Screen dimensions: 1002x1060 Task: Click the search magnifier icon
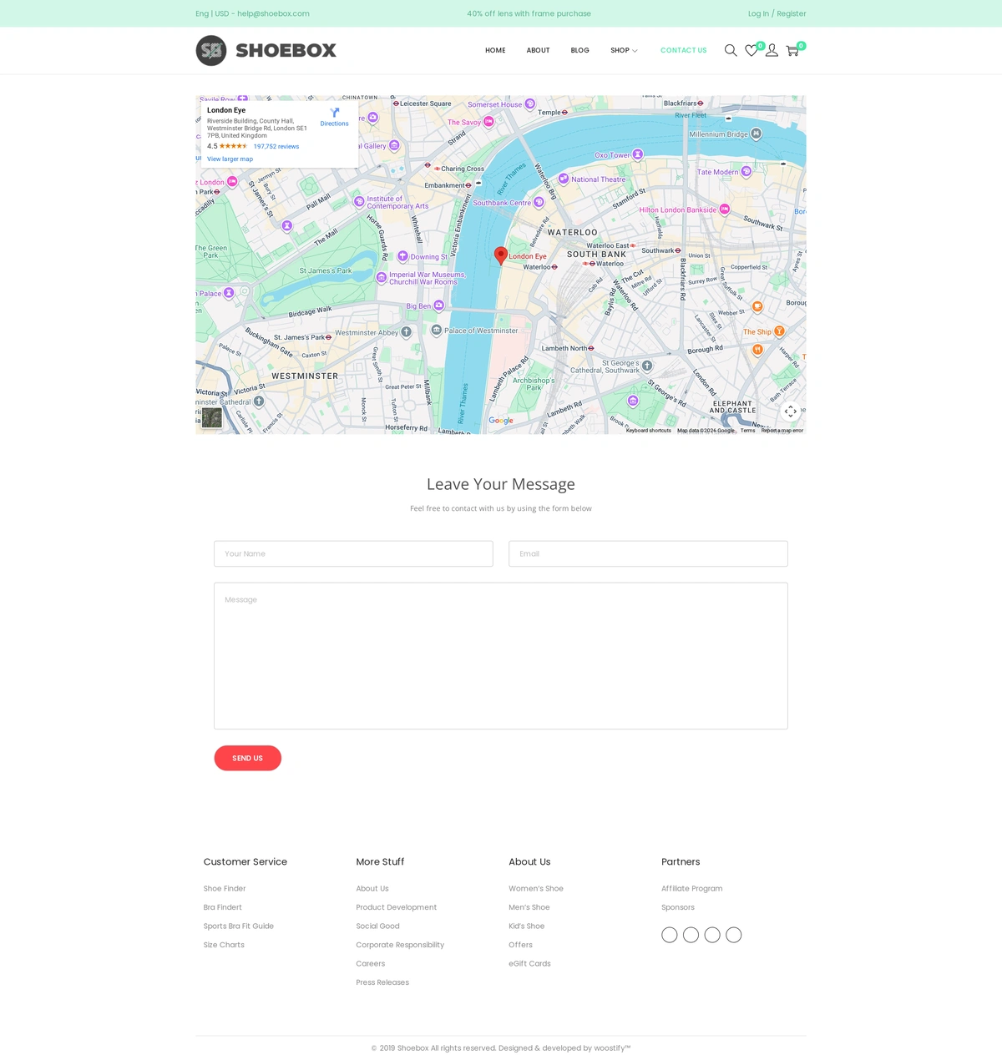(731, 51)
